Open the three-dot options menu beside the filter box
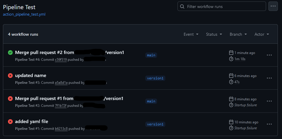 273,6
